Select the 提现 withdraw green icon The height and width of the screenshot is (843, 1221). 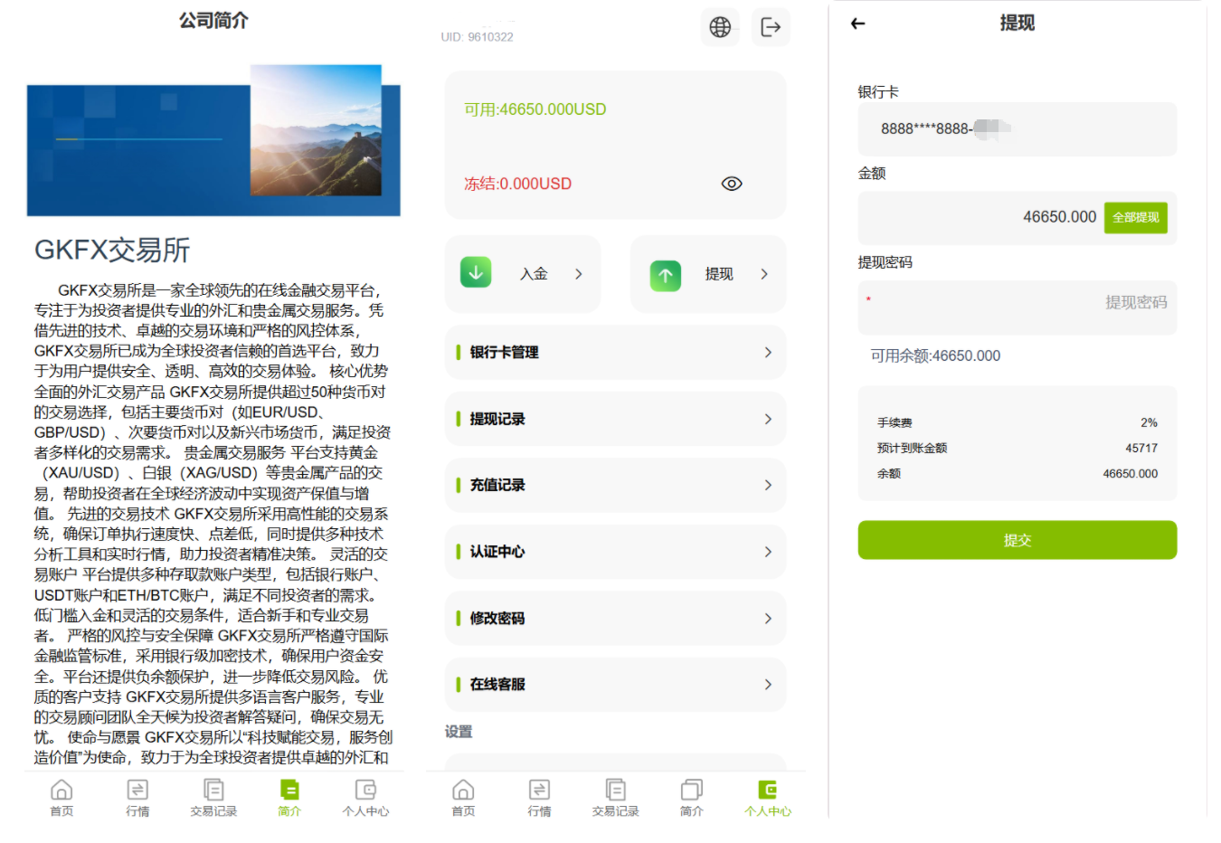pyautogui.click(x=665, y=275)
